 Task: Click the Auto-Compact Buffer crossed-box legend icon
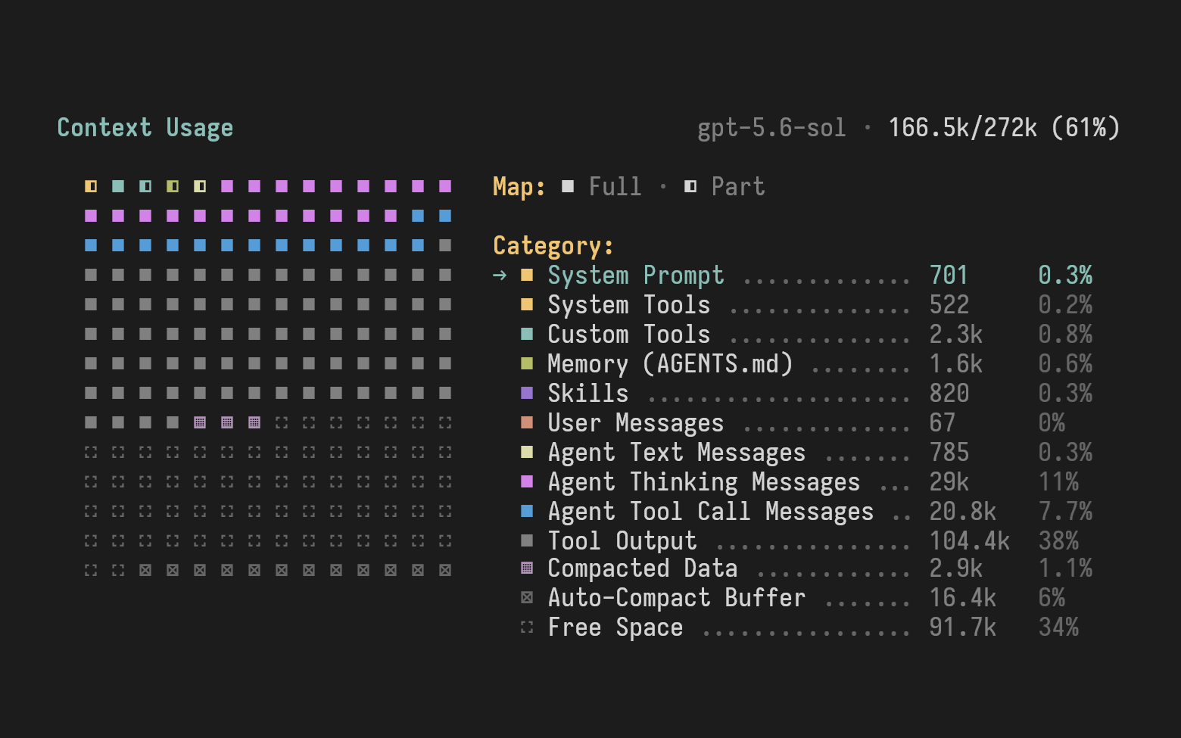(527, 598)
